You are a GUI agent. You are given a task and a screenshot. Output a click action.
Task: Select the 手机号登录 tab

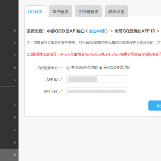[x=88, y=12]
